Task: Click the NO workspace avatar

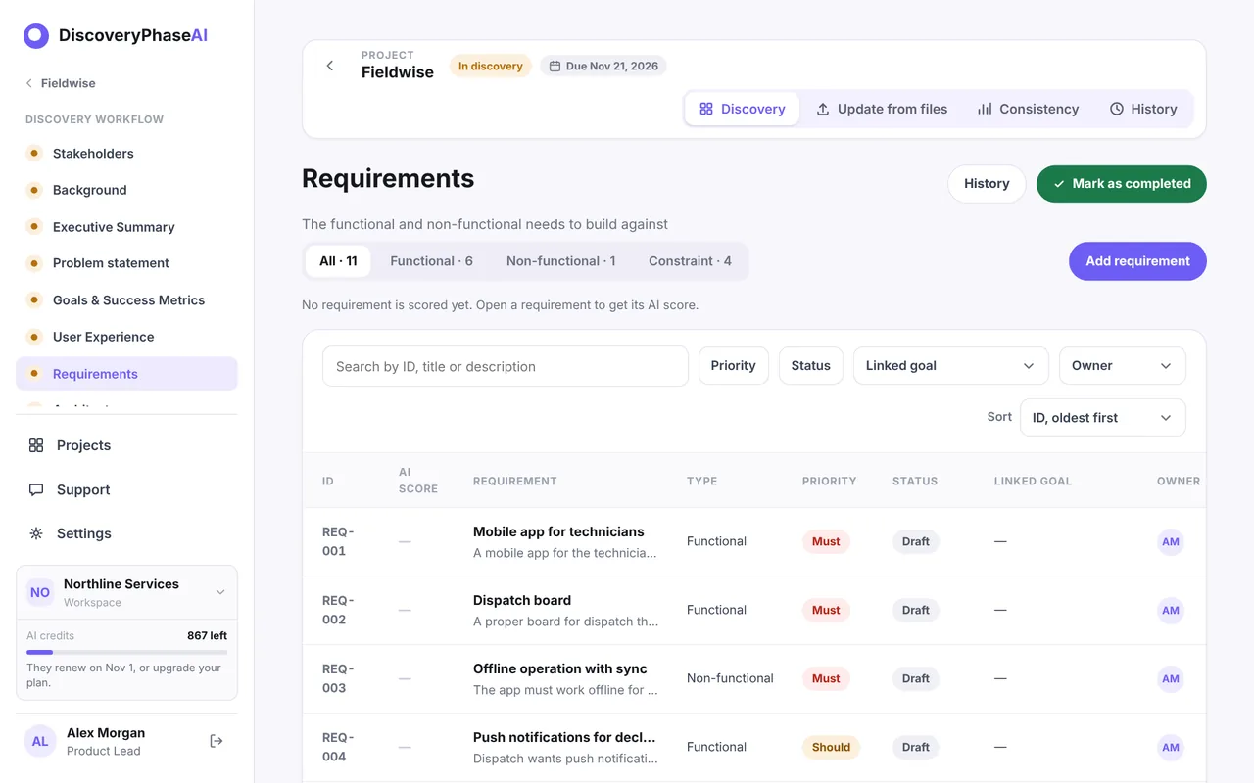Action: pyautogui.click(x=40, y=592)
